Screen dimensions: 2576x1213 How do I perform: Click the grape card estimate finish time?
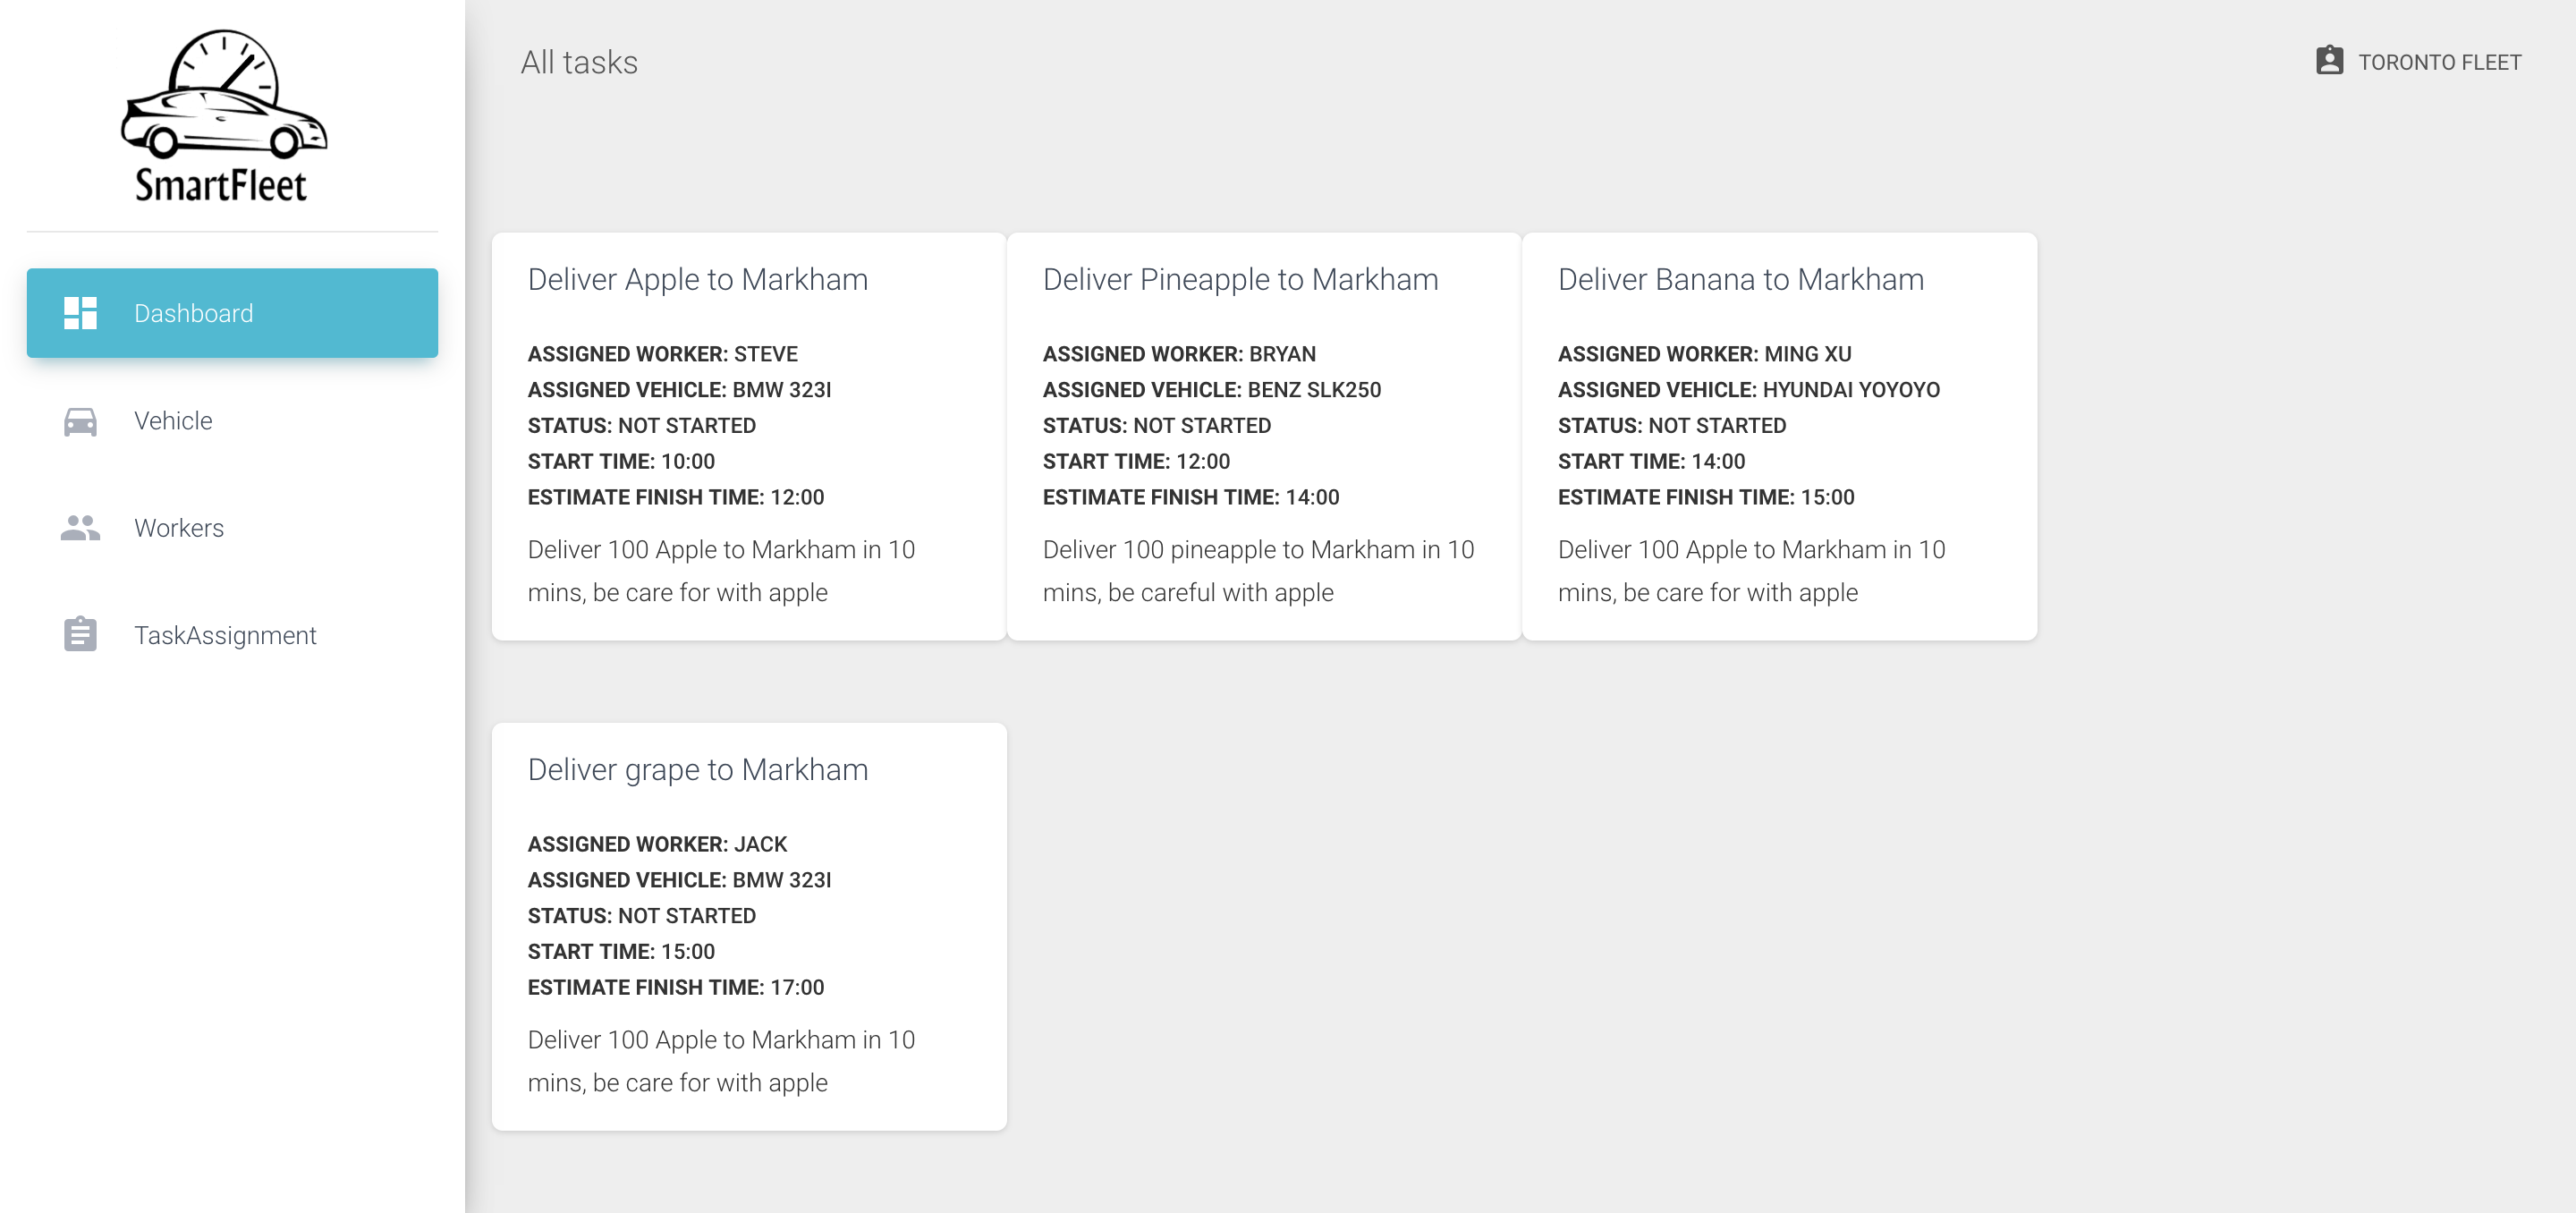675,987
